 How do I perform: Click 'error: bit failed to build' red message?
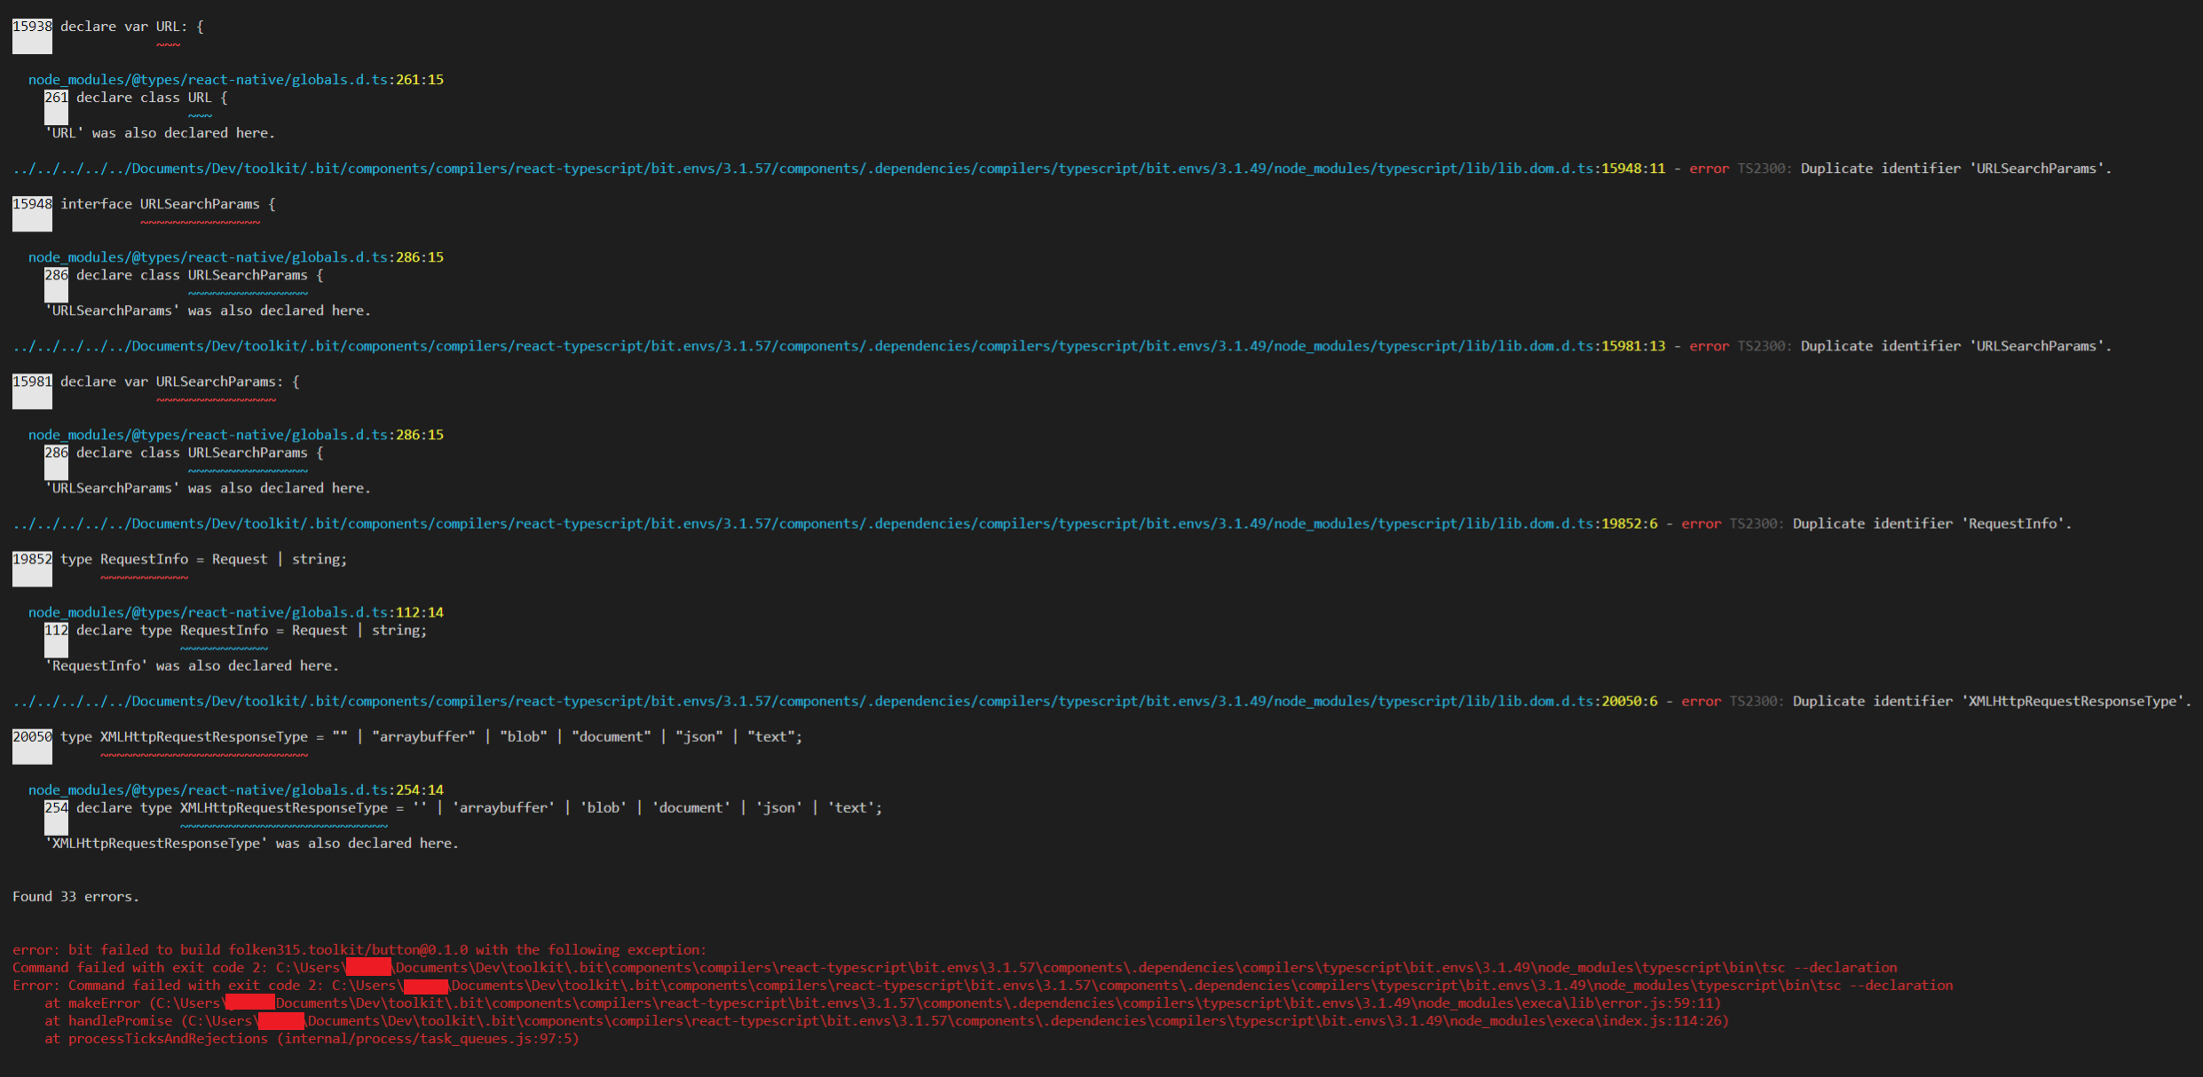[359, 949]
